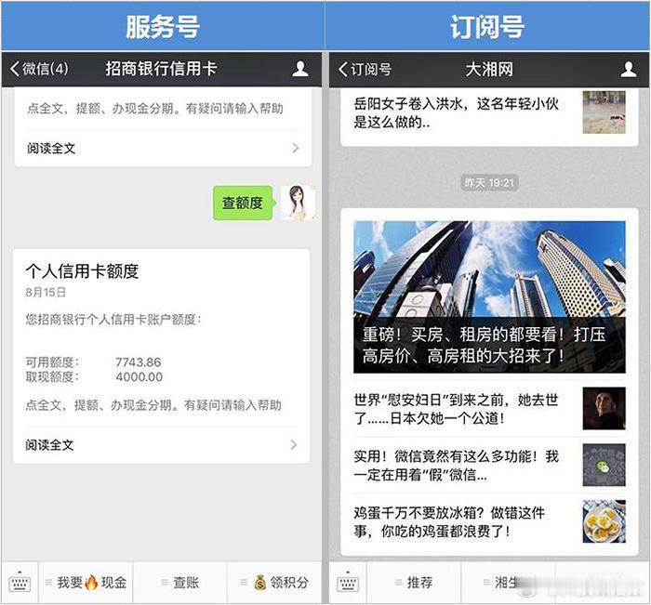The height and width of the screenshot is (605, 651).
Task: Expand chevron of 个人信用卡额度 阅读全文 row
Action: 294,445
